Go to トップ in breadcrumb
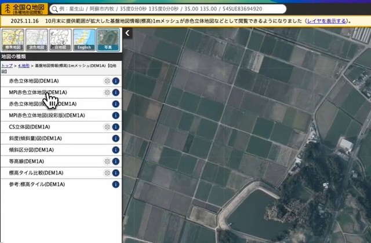371x243 pixels. click(x=6, y=67)
